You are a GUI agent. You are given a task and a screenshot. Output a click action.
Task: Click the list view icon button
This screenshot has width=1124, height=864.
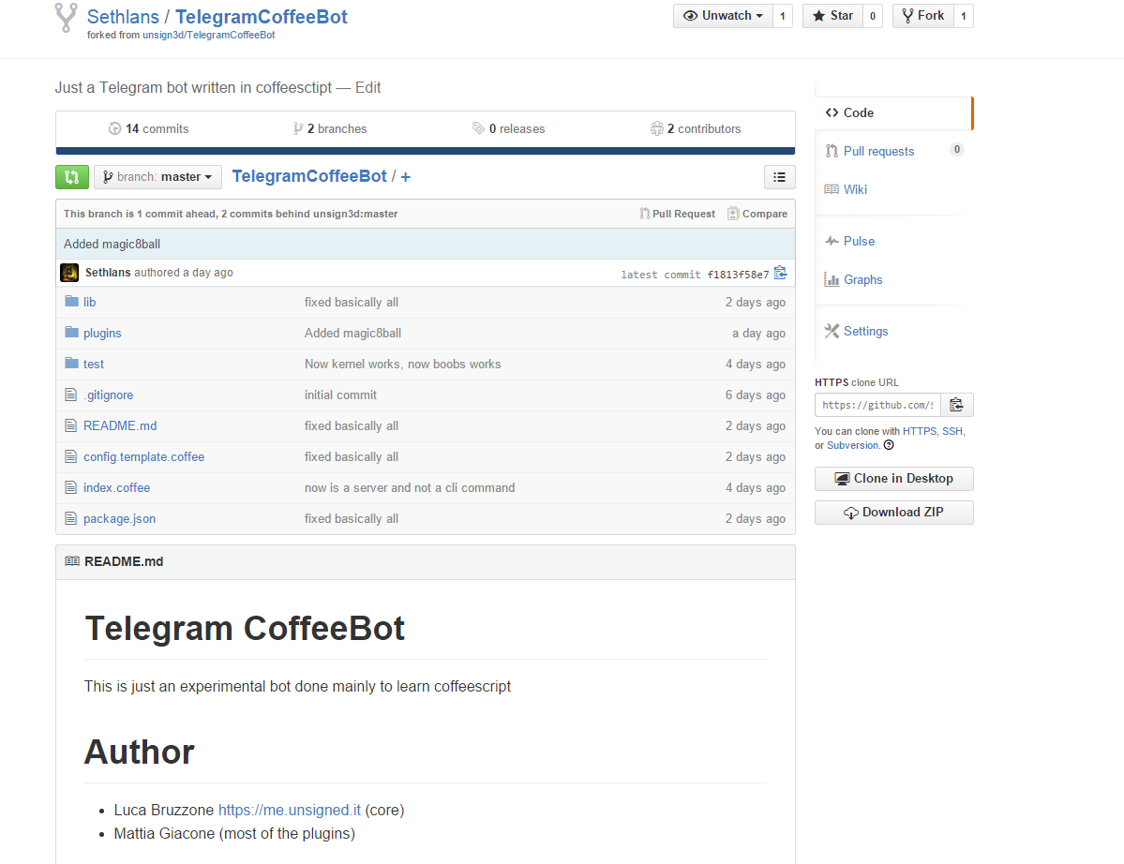779,176
